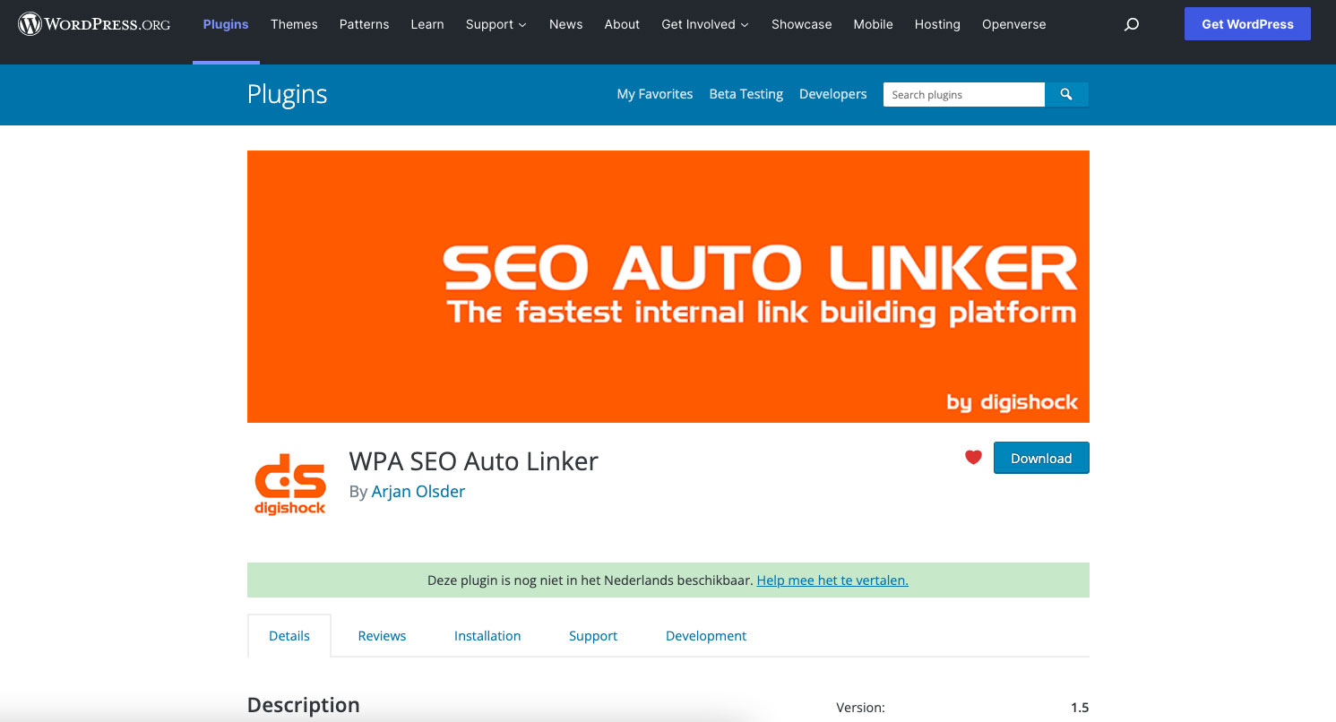Image resolution: width=1336 pixels, height=722 pixels.
Task: Select the Details tab
Action: pos(289,635)
